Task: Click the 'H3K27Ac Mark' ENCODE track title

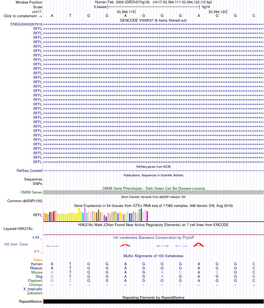Action: tap(153, 225)
